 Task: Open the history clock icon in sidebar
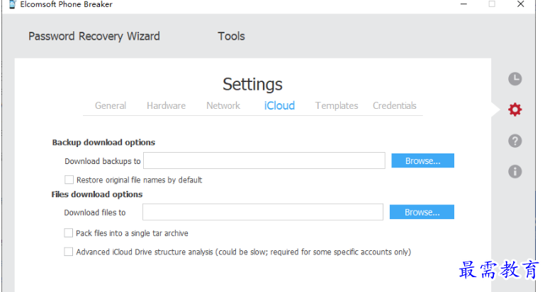515,78
